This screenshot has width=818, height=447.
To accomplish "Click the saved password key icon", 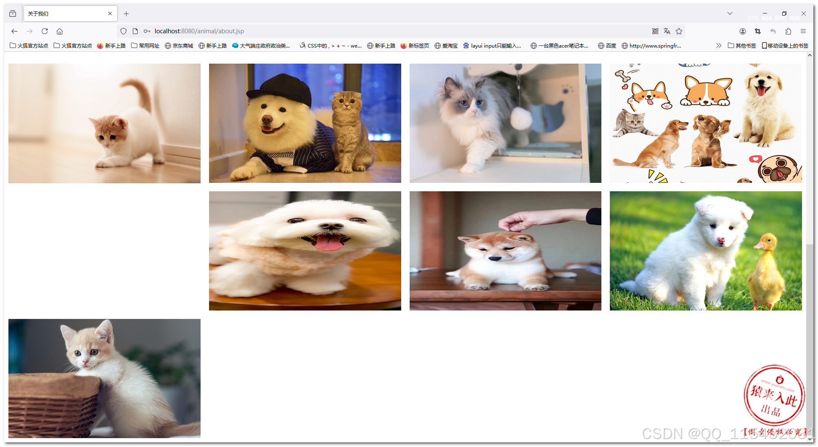I will [147, 31].
